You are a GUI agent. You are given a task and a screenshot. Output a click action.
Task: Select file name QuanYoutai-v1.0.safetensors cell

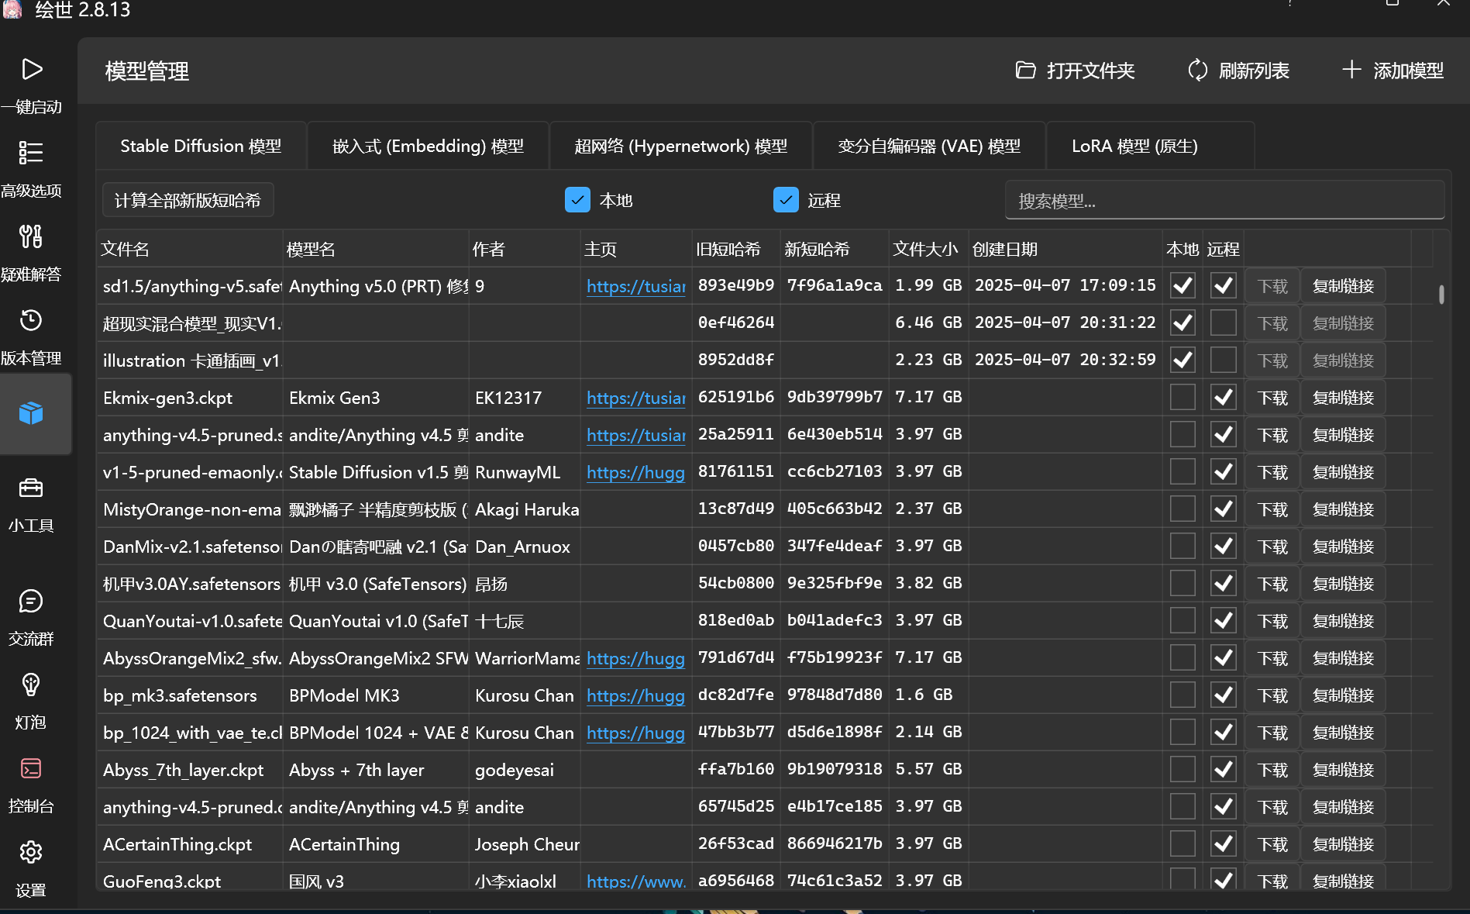point(191,621)
